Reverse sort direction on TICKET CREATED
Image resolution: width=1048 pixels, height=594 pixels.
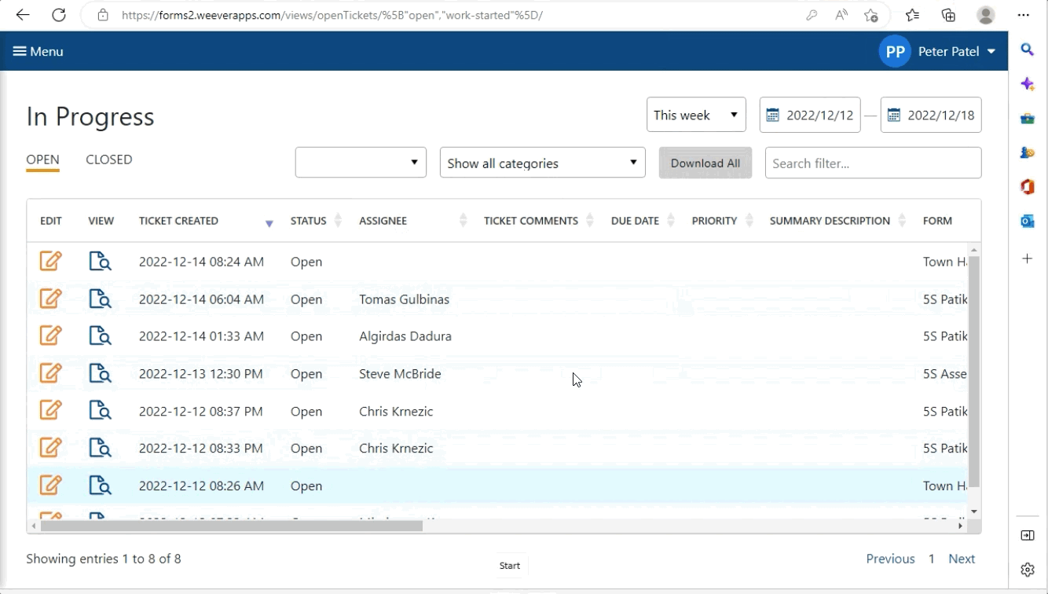coord(269,223)
